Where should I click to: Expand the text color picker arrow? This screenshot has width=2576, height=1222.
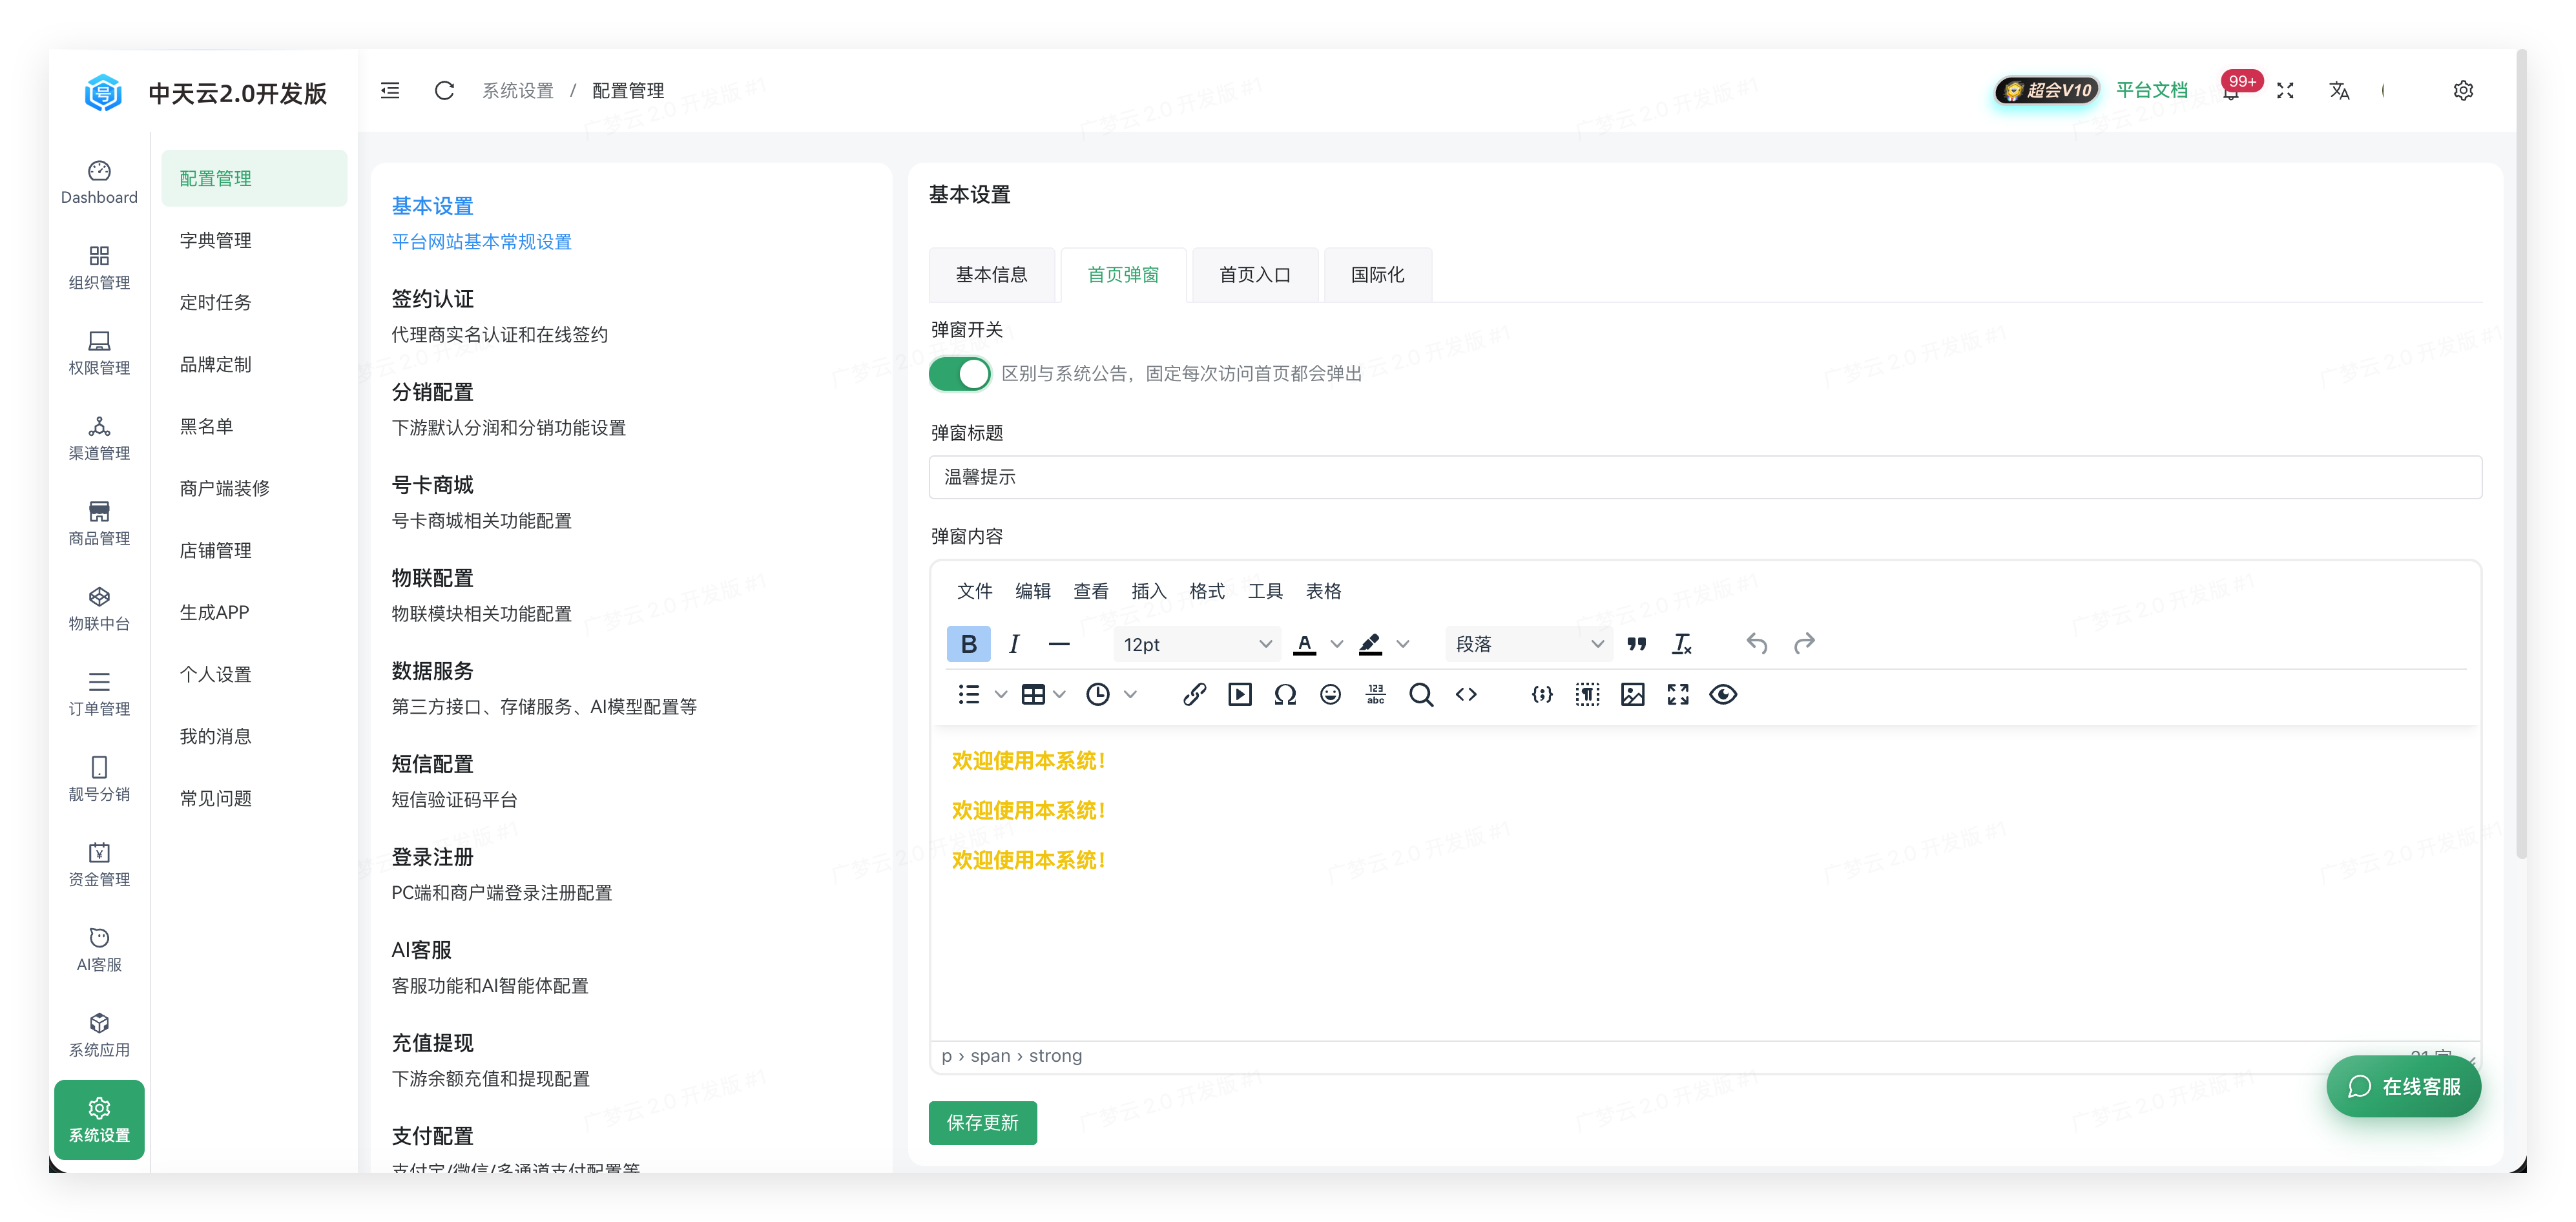click(1337, 644)
